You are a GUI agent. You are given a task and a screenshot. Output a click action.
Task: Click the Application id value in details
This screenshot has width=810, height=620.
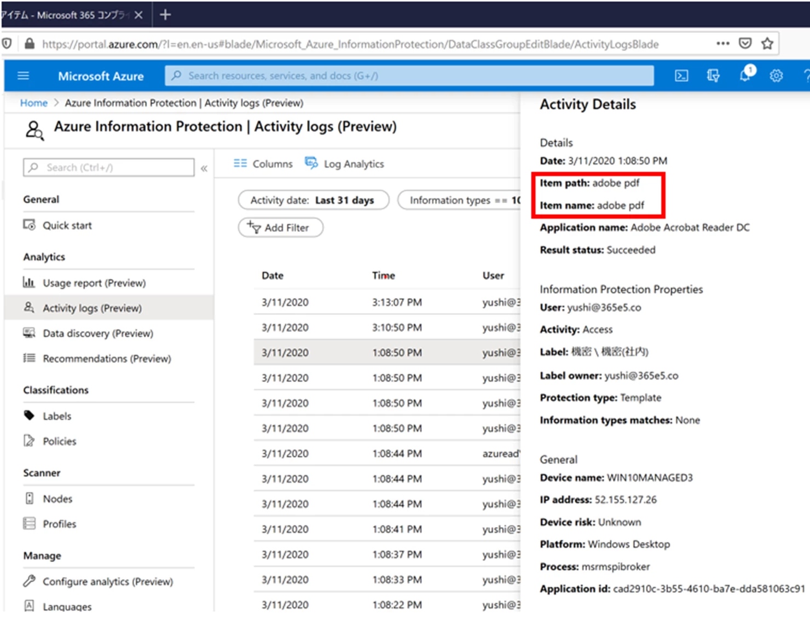tap(709, 589)
